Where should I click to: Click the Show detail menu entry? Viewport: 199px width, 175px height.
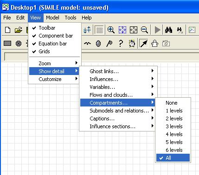[54, 71]
